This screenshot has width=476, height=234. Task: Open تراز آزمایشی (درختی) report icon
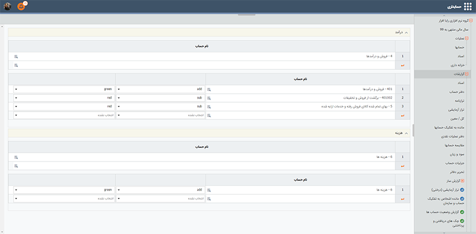462,189
